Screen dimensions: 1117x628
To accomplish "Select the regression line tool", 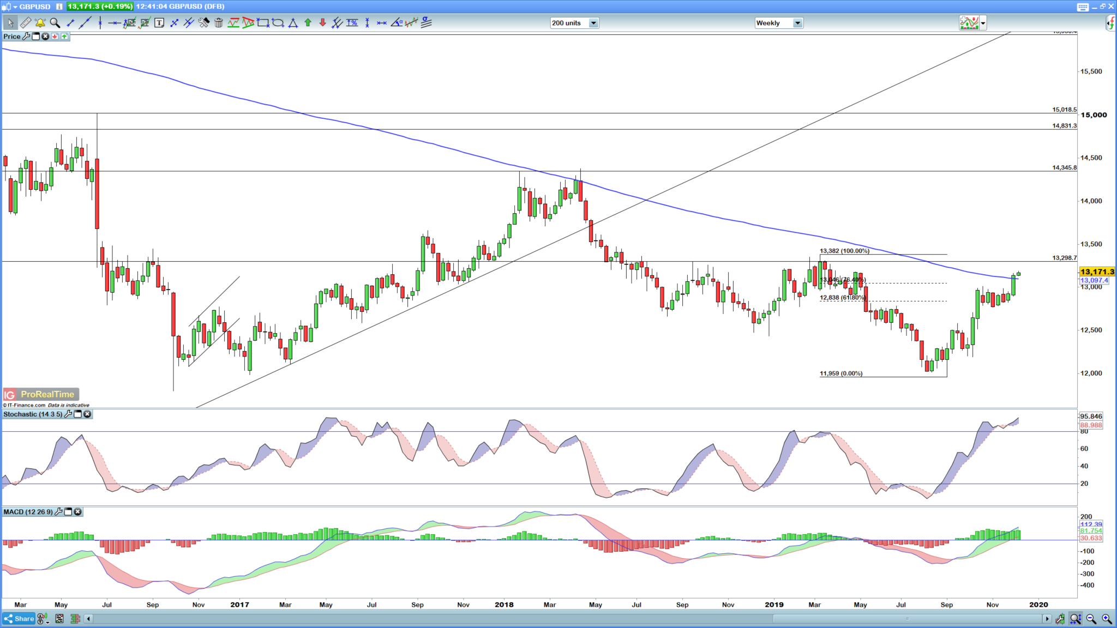I will tap(411, 23).
